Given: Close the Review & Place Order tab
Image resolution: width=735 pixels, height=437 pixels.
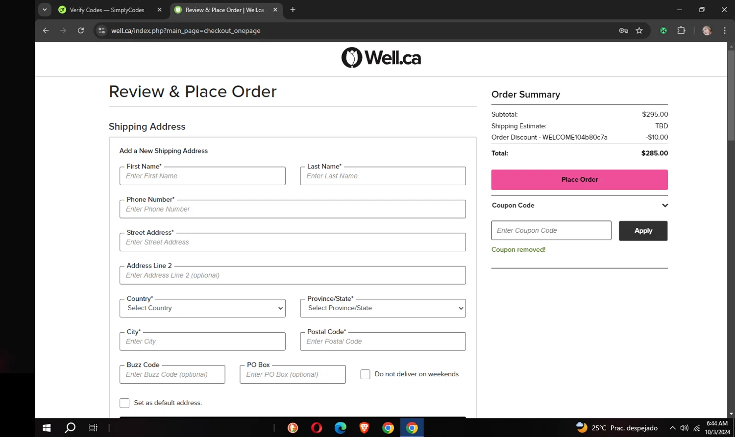Looking at the screenshot, I should [x=275, y=10].
